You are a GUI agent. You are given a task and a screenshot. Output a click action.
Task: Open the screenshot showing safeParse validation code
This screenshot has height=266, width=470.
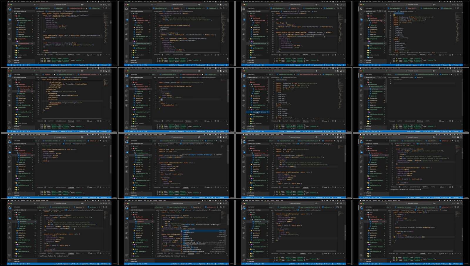pos(411,233)
